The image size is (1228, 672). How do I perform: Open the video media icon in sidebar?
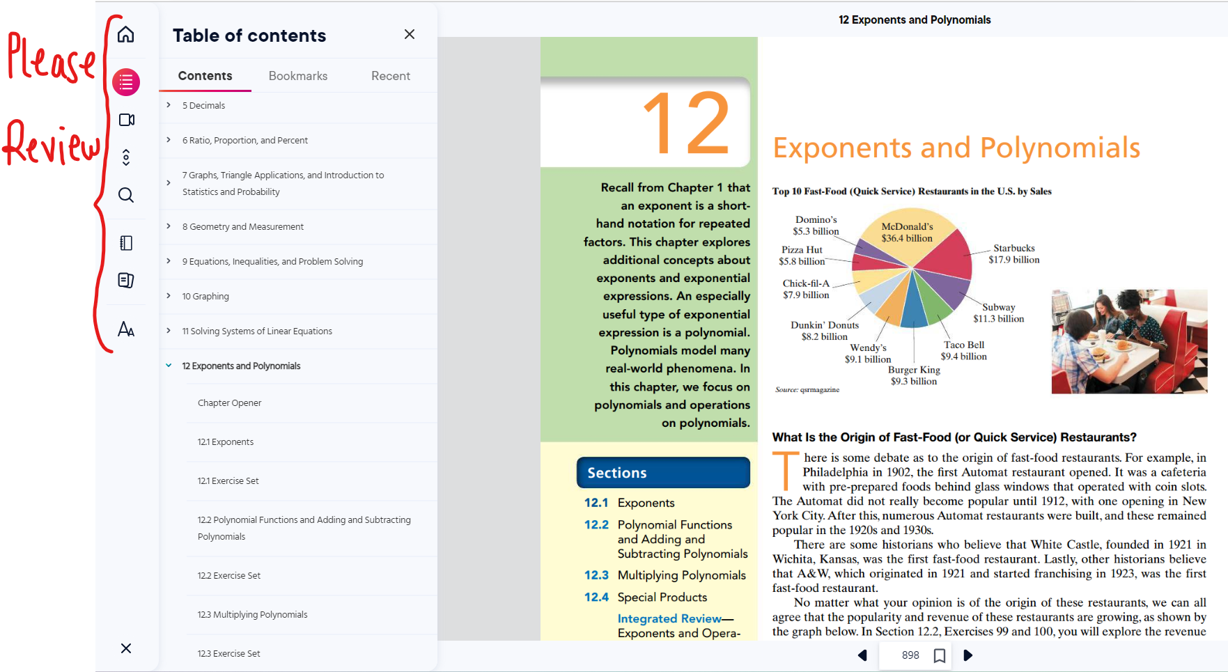click(126, 120)
